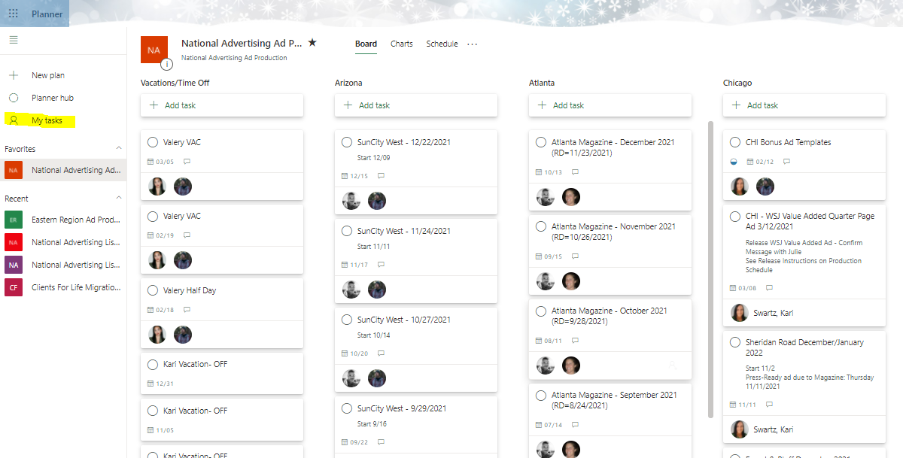Screen dimensions: 903x458
Task: Unfavorite the plan via the star icon
Action: [x=312, y=43]
